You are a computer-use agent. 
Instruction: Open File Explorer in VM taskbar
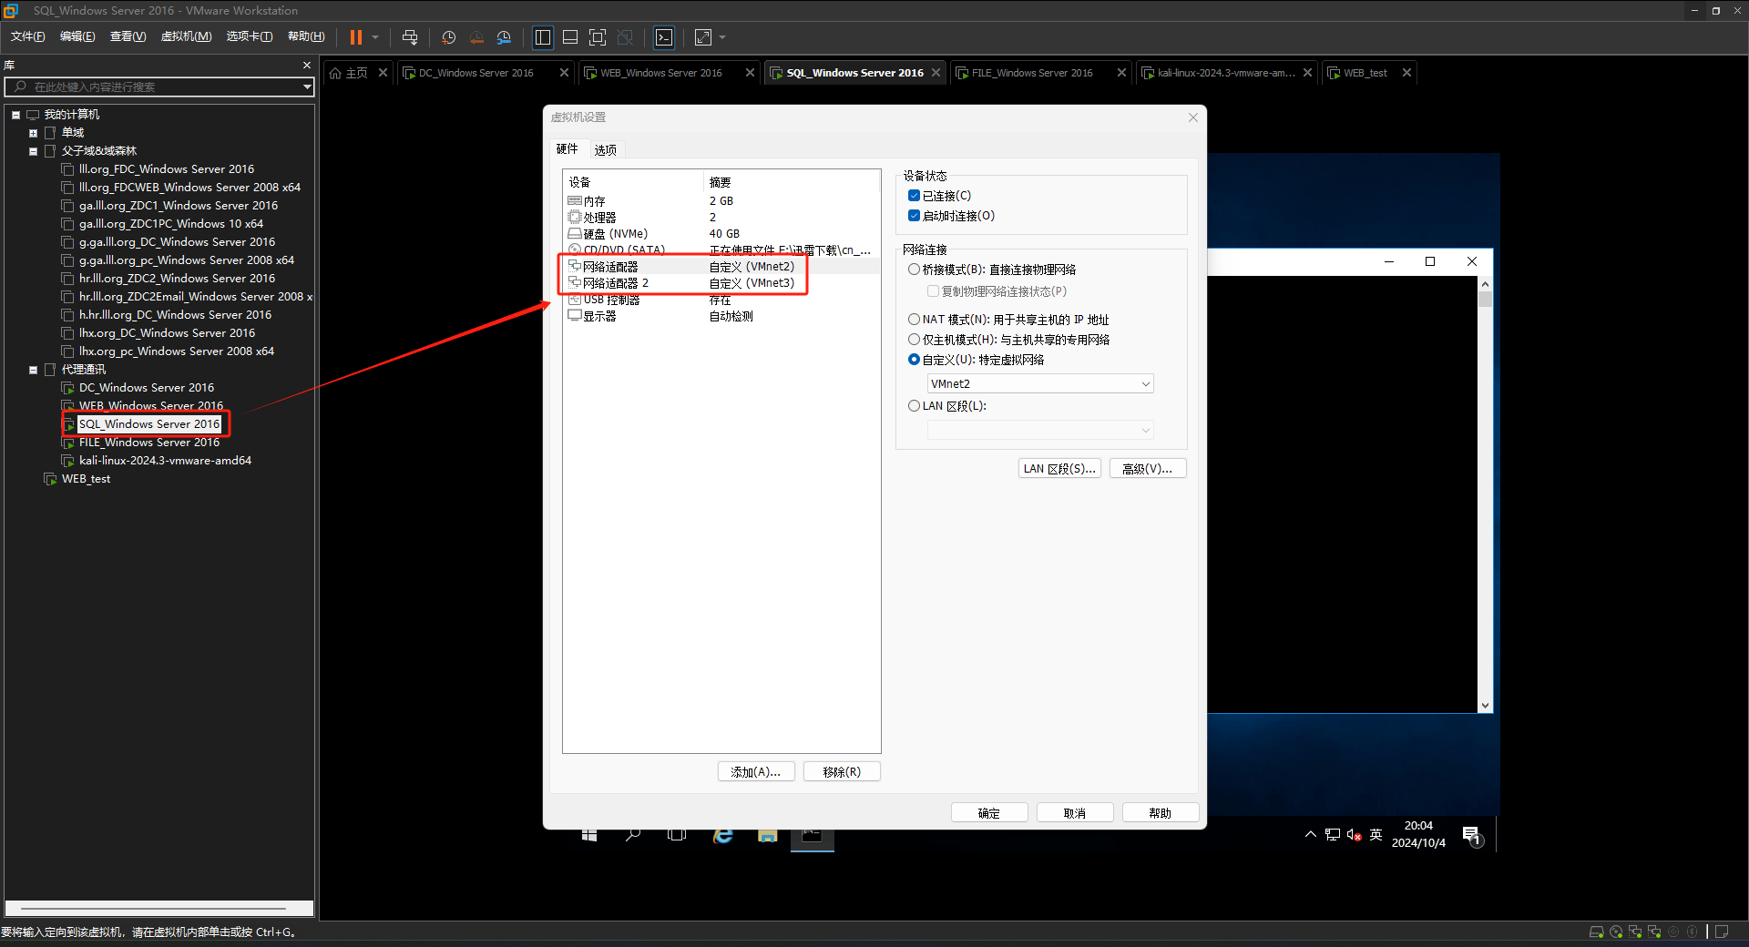click(x=768, y=835)
